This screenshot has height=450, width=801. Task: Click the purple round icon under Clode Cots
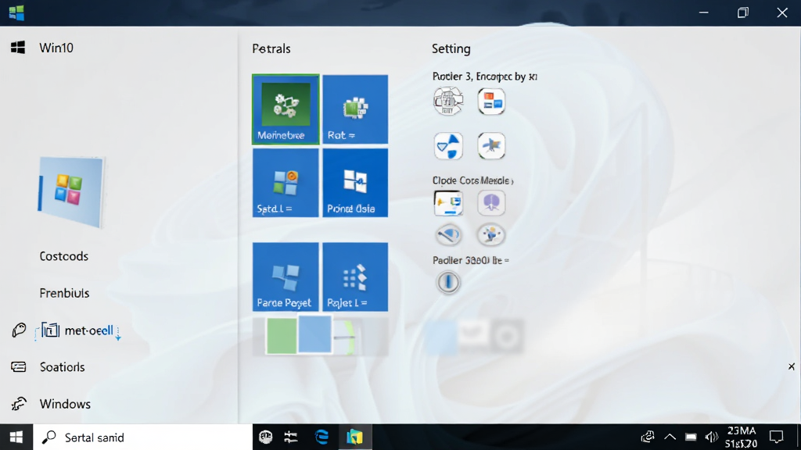pos(491,202)
